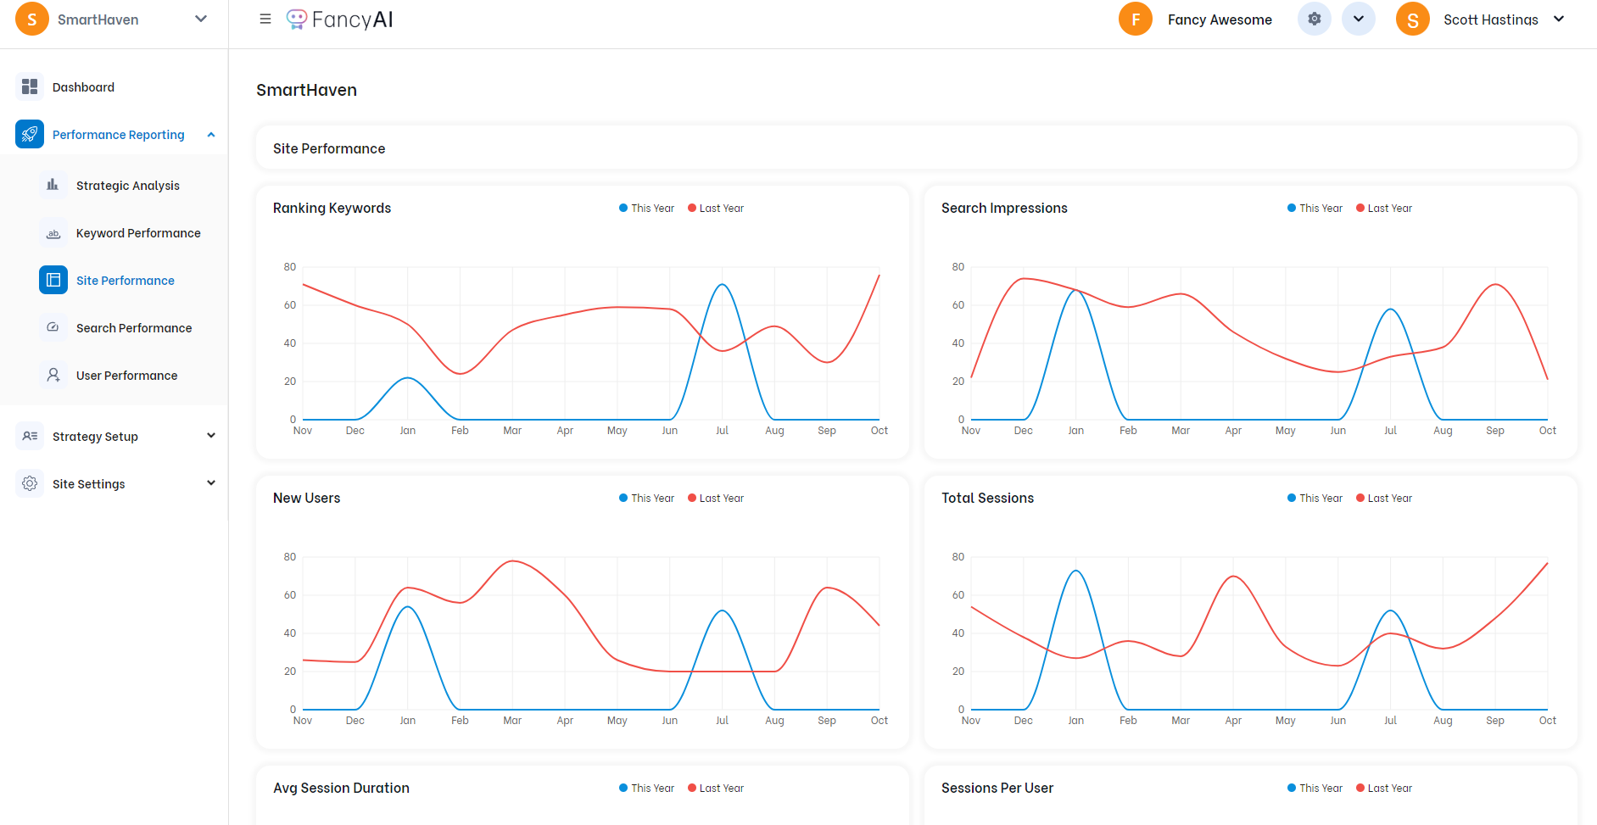Screen dimensions: 1597x825
Task: Toggle sidebar with the hamburger menu icon
Action: click(x=265, y=19)
